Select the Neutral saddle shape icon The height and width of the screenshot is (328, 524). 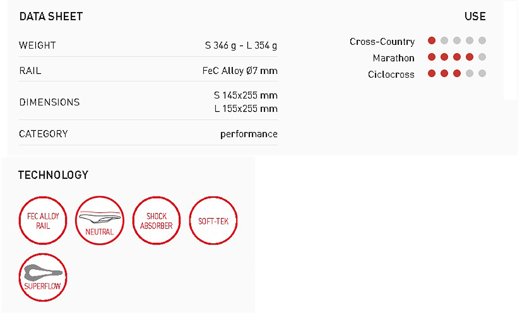[x=100, y=221]
